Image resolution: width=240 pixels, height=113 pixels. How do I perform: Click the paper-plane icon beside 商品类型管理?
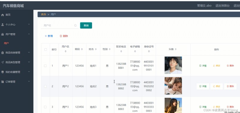(x=2, y=62)
